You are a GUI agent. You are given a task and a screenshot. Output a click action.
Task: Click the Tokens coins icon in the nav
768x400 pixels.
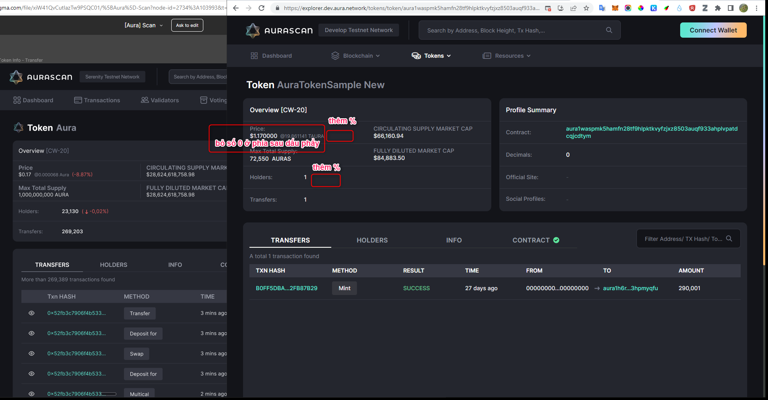[x=416, y=56]
